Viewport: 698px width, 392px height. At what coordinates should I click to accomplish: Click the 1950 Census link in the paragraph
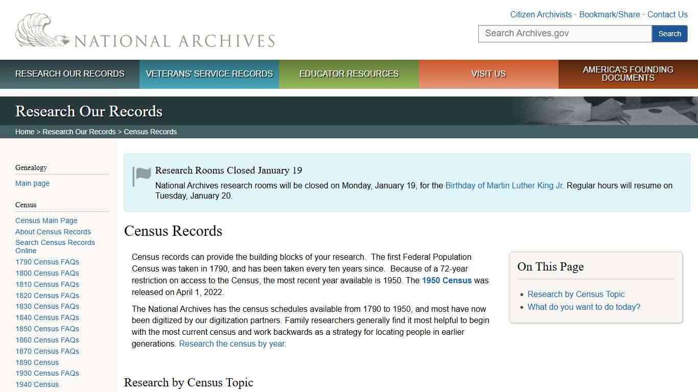pos(447,280)
